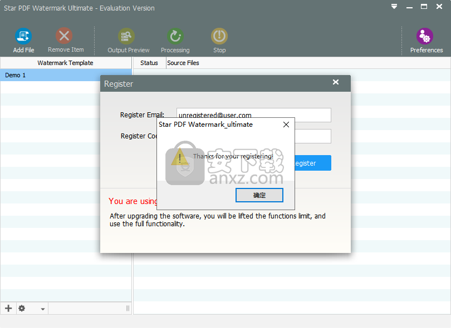Click the Register Email input field
The width and height of the screenshot is (451, 328).
coord(254,115)
